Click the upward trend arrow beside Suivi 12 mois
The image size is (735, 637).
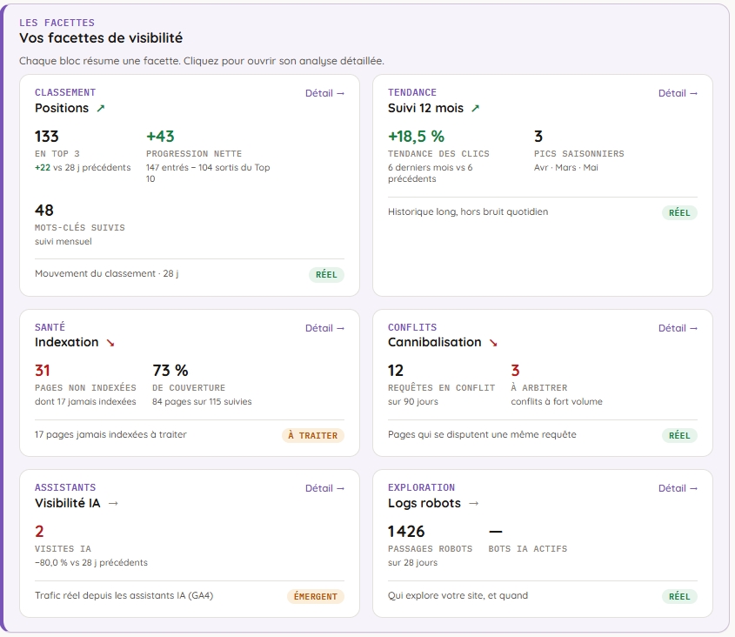coord(475,109)
